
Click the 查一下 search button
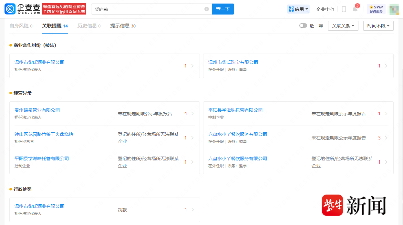click(223, 9)
